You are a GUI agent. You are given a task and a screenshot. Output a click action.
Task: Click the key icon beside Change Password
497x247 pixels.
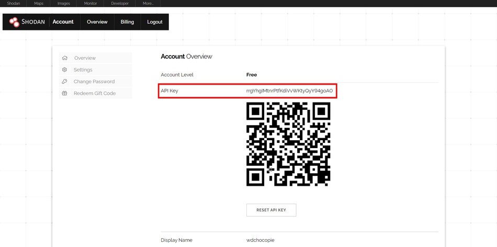click(x=65, y=82)
